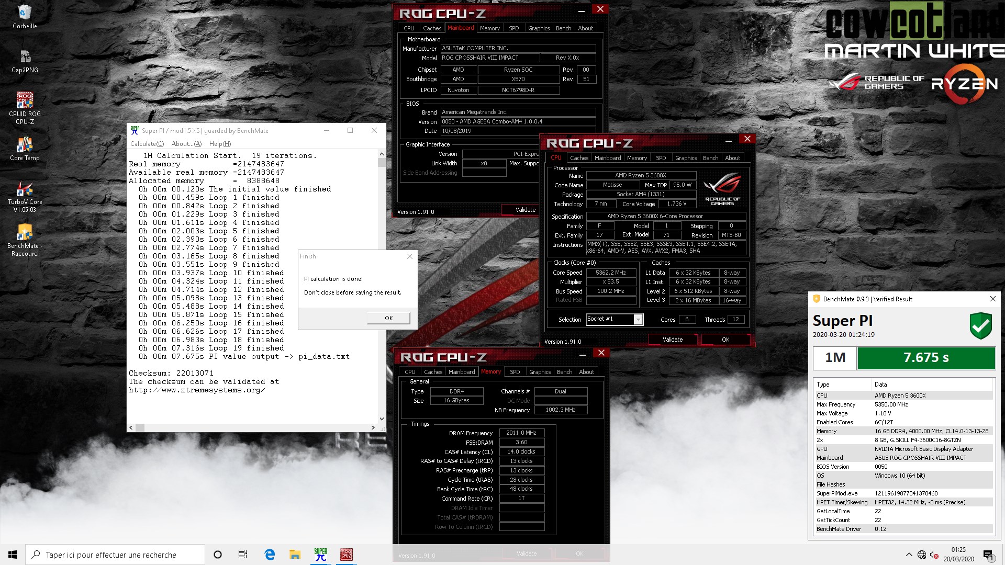Click the DRAM Frequency 2011.0 MHz value
This screenshot has width=1005, height=565.
(x=521, y=433)
